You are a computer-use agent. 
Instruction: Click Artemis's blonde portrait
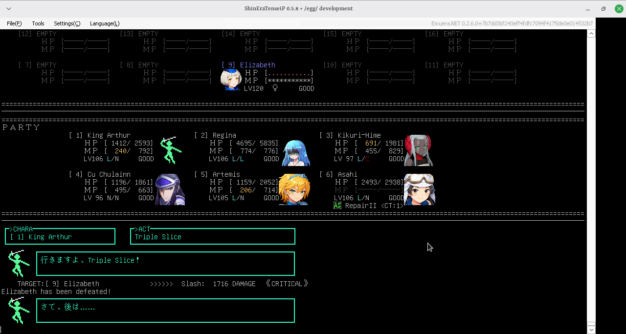pyautogui.click(x=294, y=189)
